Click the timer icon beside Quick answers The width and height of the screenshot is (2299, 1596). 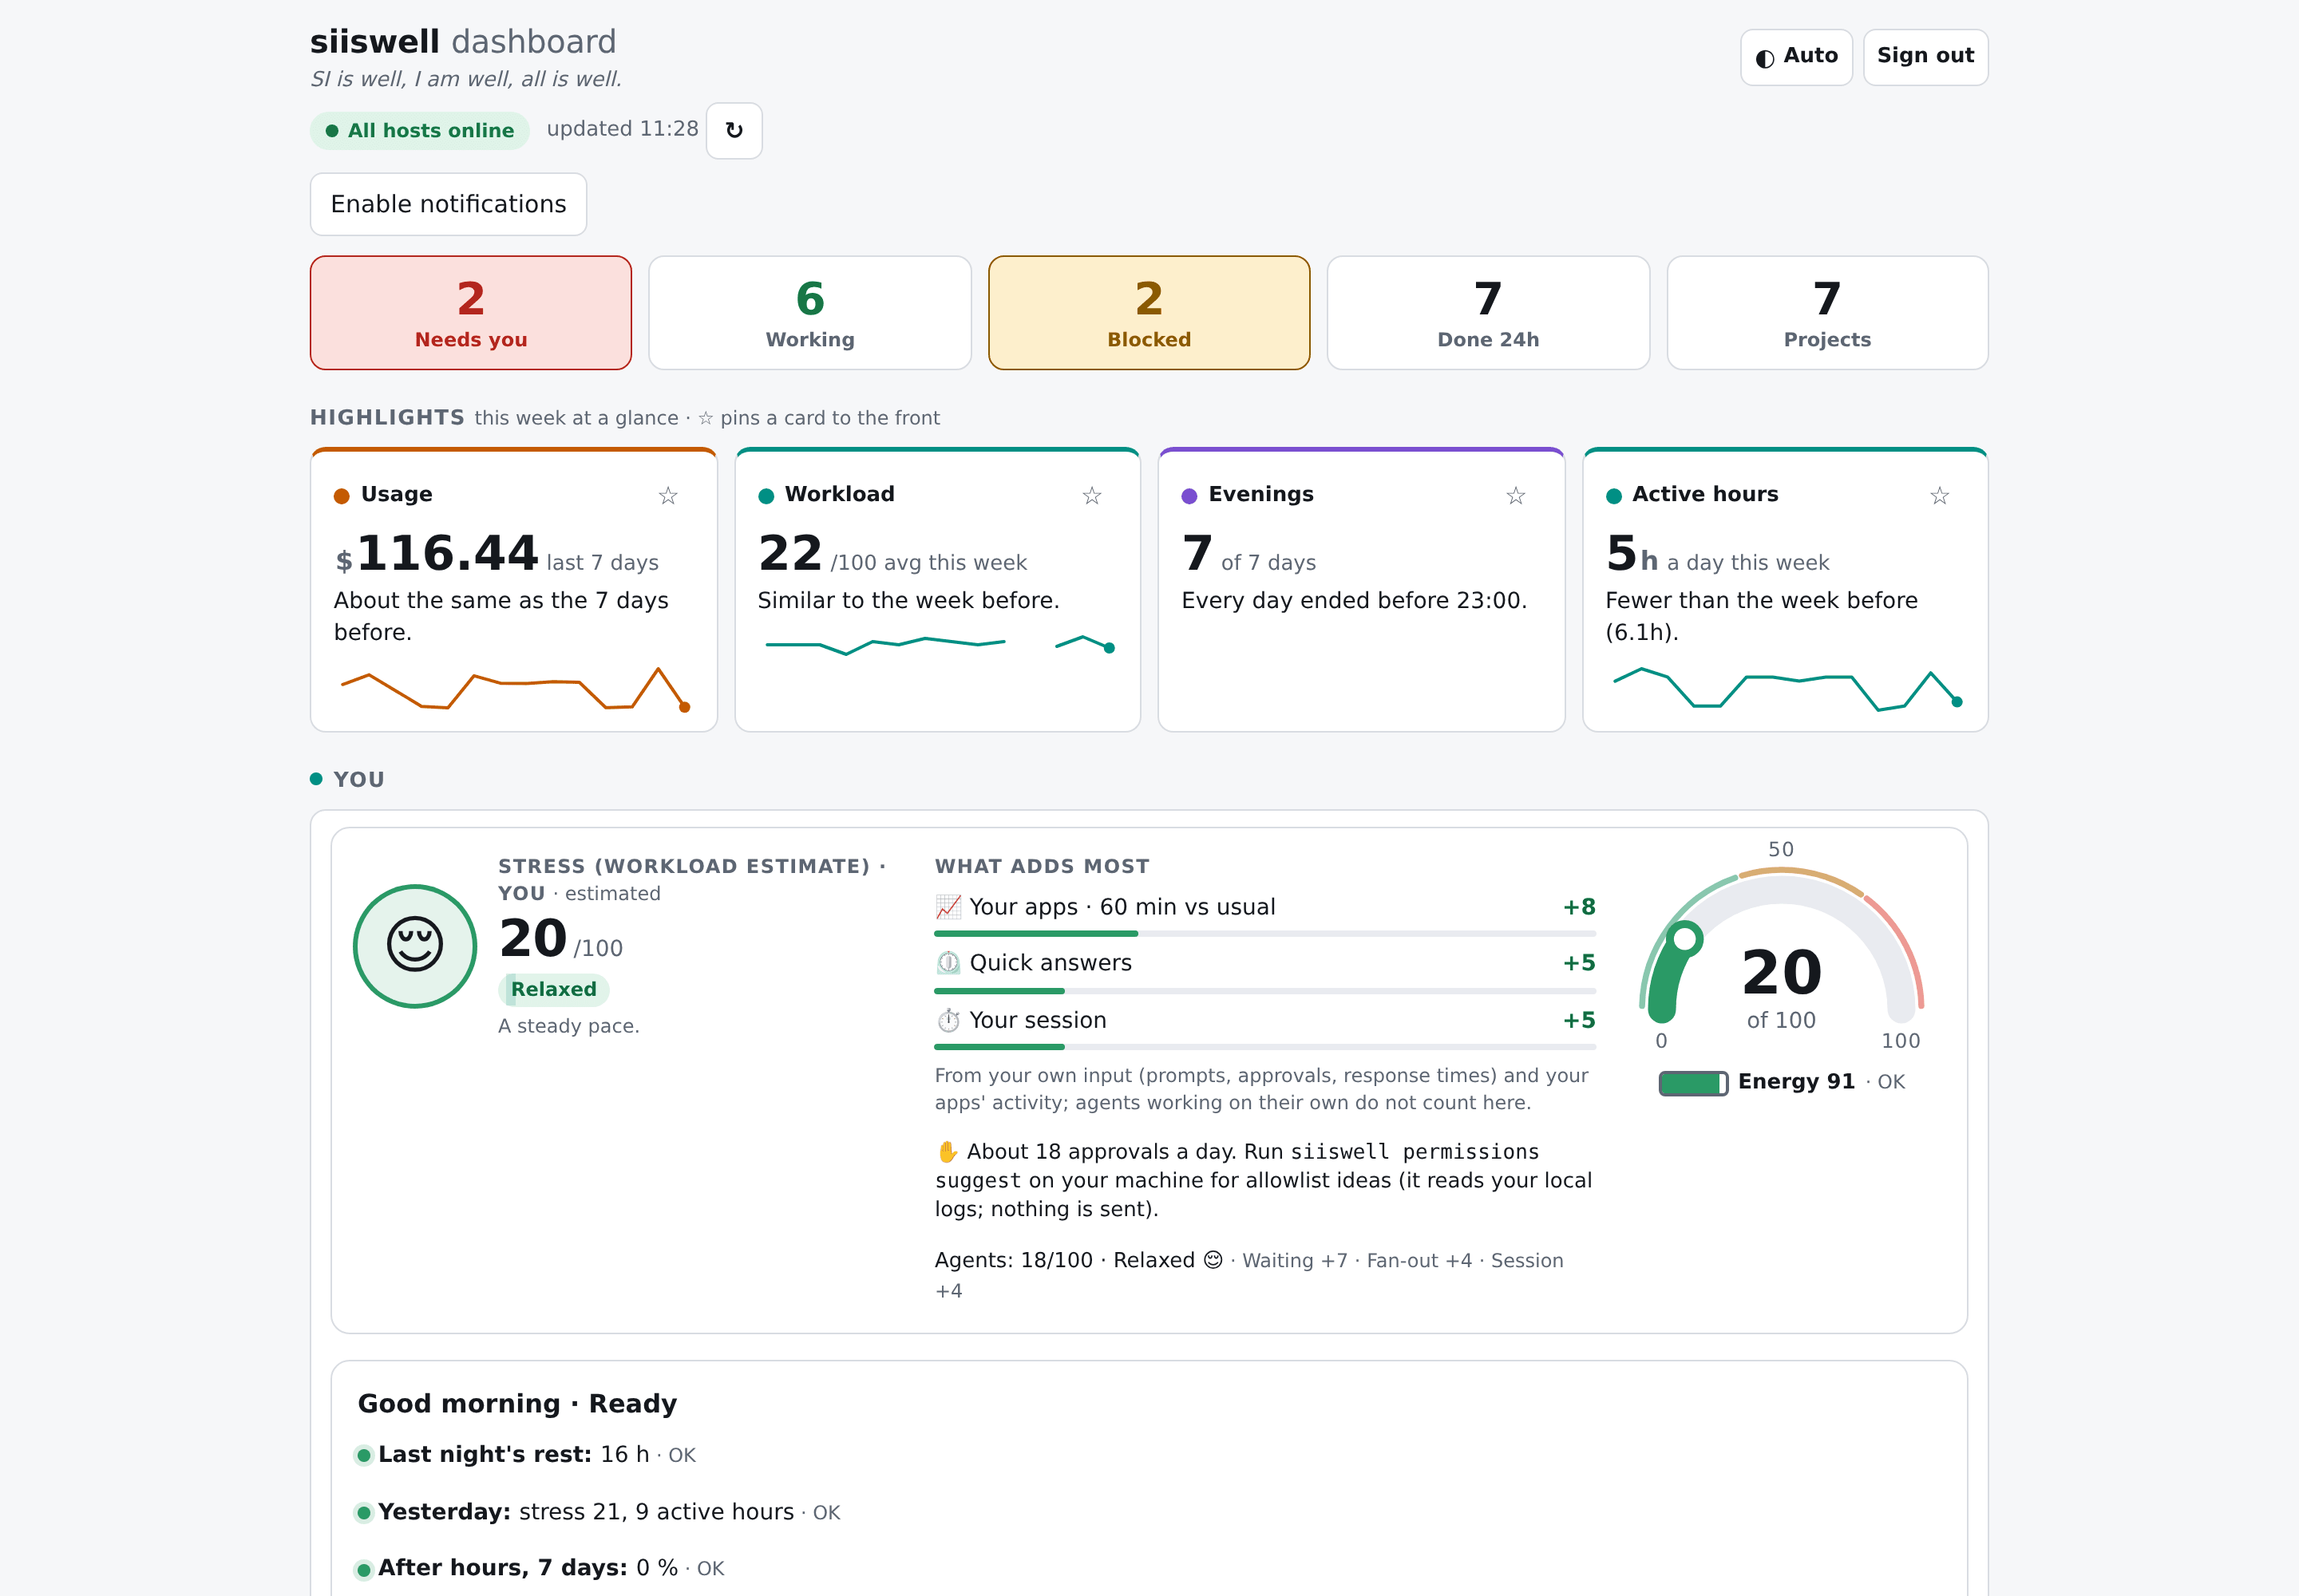[948, 963]
